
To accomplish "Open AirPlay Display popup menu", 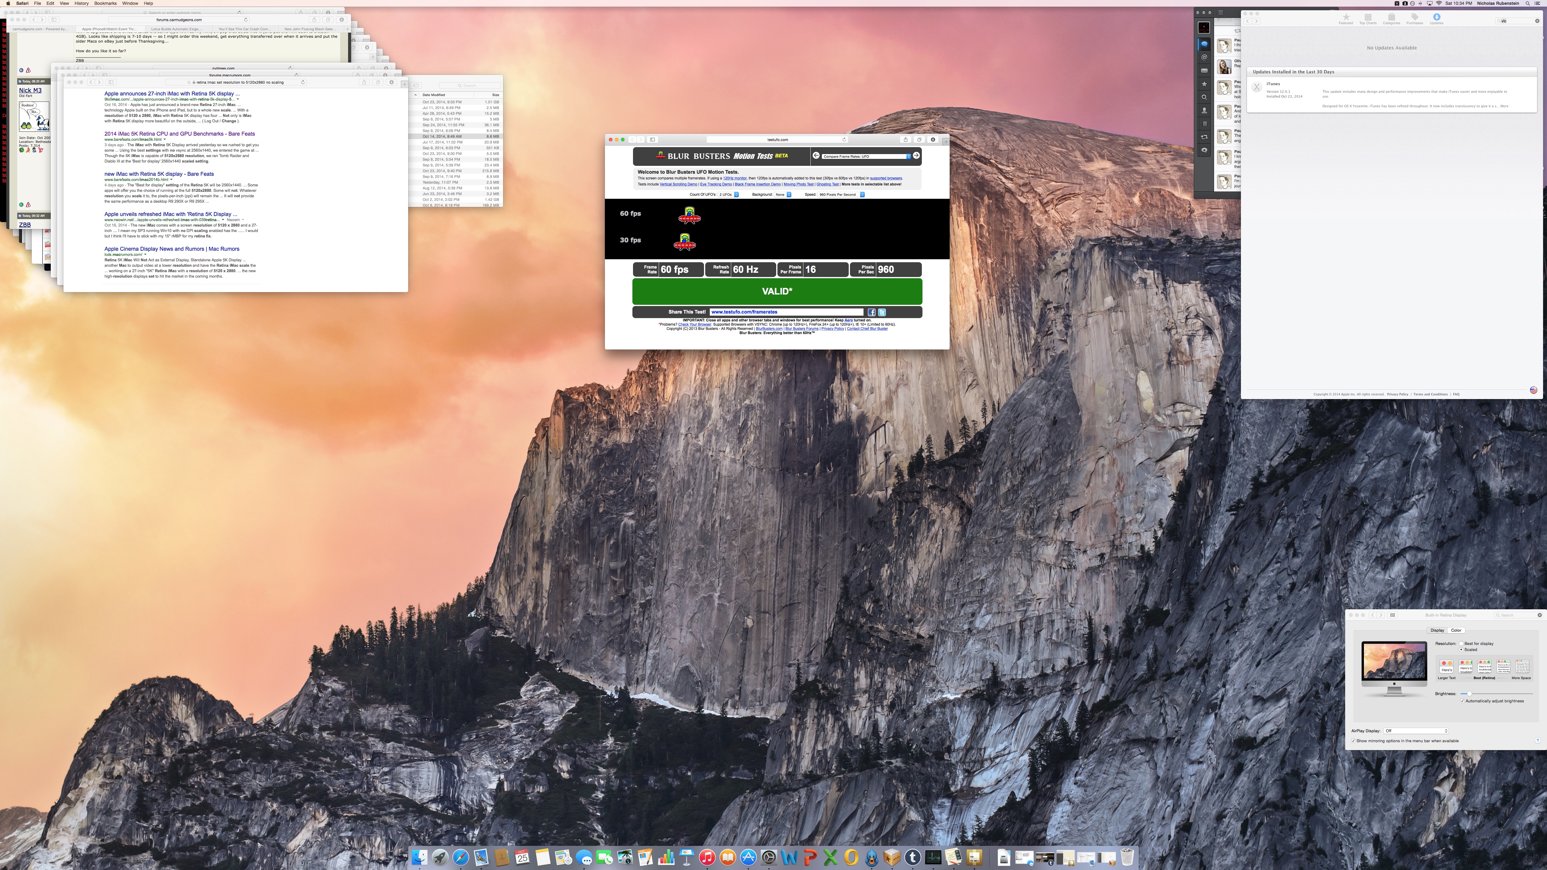I will coord(1416,731).
